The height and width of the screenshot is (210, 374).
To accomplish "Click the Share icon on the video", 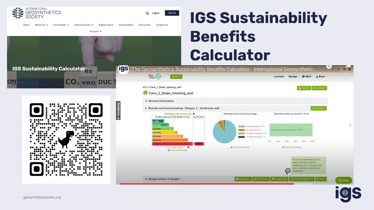I will coord(348,71).
